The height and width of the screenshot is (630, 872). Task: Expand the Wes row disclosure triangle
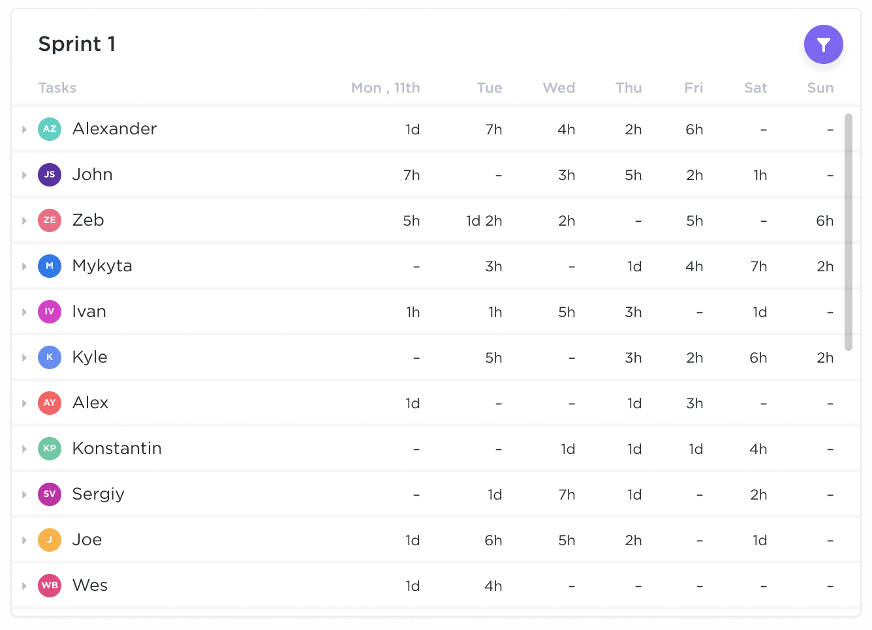pos(24,586)
